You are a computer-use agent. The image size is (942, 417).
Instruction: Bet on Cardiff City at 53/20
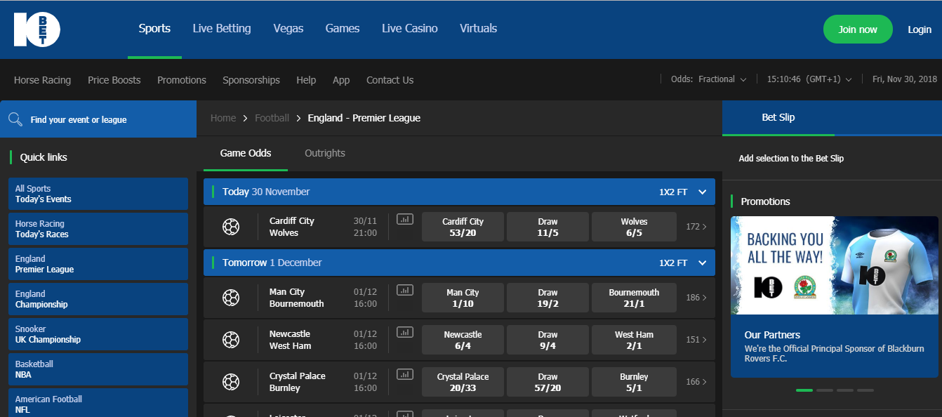click(463, 227)
